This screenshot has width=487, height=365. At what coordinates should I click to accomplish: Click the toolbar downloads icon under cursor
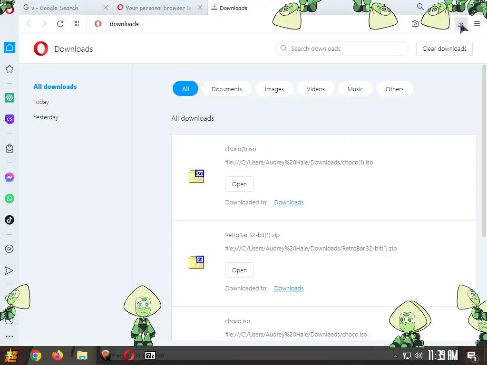tap(461, 24)
